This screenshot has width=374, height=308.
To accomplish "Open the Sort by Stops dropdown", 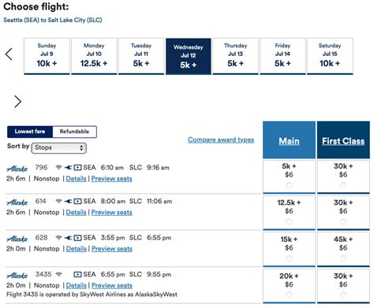I will 58,148.
